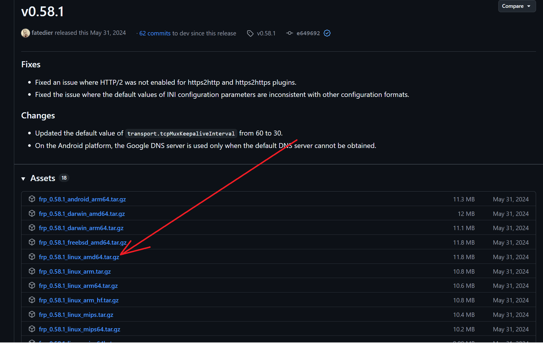Click package icon for linux_mips.tar.gz asset
This screenshot has width=543, height=343.
(x=32, y=314)
